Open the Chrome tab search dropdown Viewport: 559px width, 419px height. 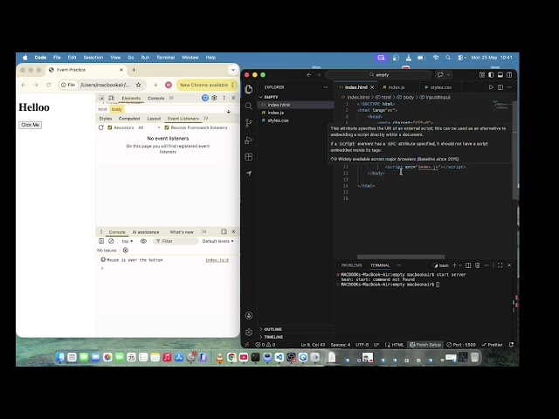click(233, 70)
